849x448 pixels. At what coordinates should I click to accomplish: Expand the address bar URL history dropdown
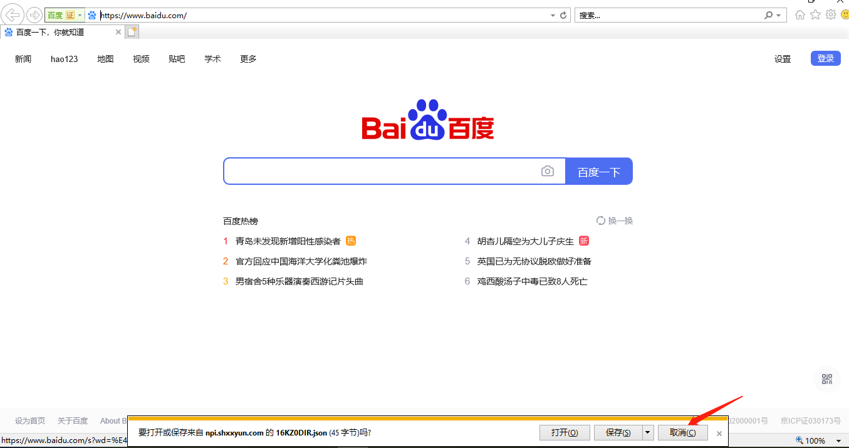(553, 15)
